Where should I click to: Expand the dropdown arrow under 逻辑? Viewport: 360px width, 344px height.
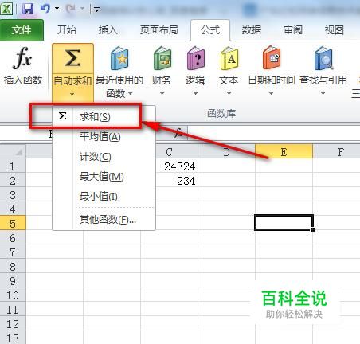coord(195,94)
